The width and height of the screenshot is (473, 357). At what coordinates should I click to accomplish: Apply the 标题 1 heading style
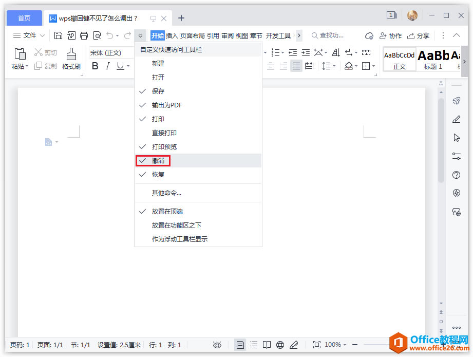tap(433, 59)
